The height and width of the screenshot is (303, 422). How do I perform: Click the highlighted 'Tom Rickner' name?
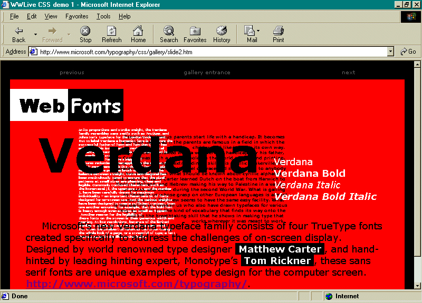[277, 260]
